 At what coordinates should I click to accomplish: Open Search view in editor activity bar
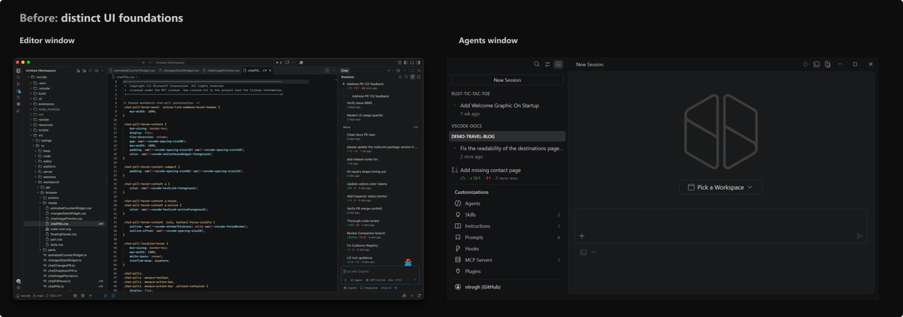tap(18, 77)
